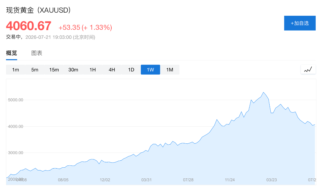This screenshot has width=323, height=190.
Task: Click the active 1W timeframe button
Action: click(x=150, y=70)
